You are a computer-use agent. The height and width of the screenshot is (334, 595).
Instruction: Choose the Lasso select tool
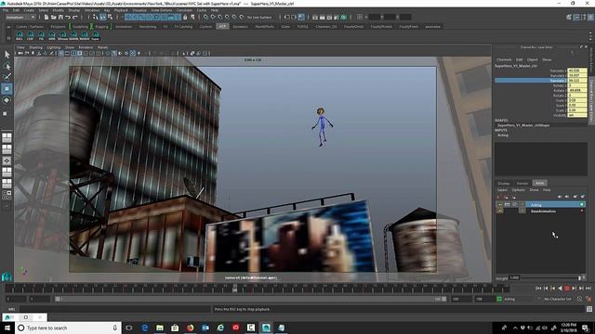[7, 66]
